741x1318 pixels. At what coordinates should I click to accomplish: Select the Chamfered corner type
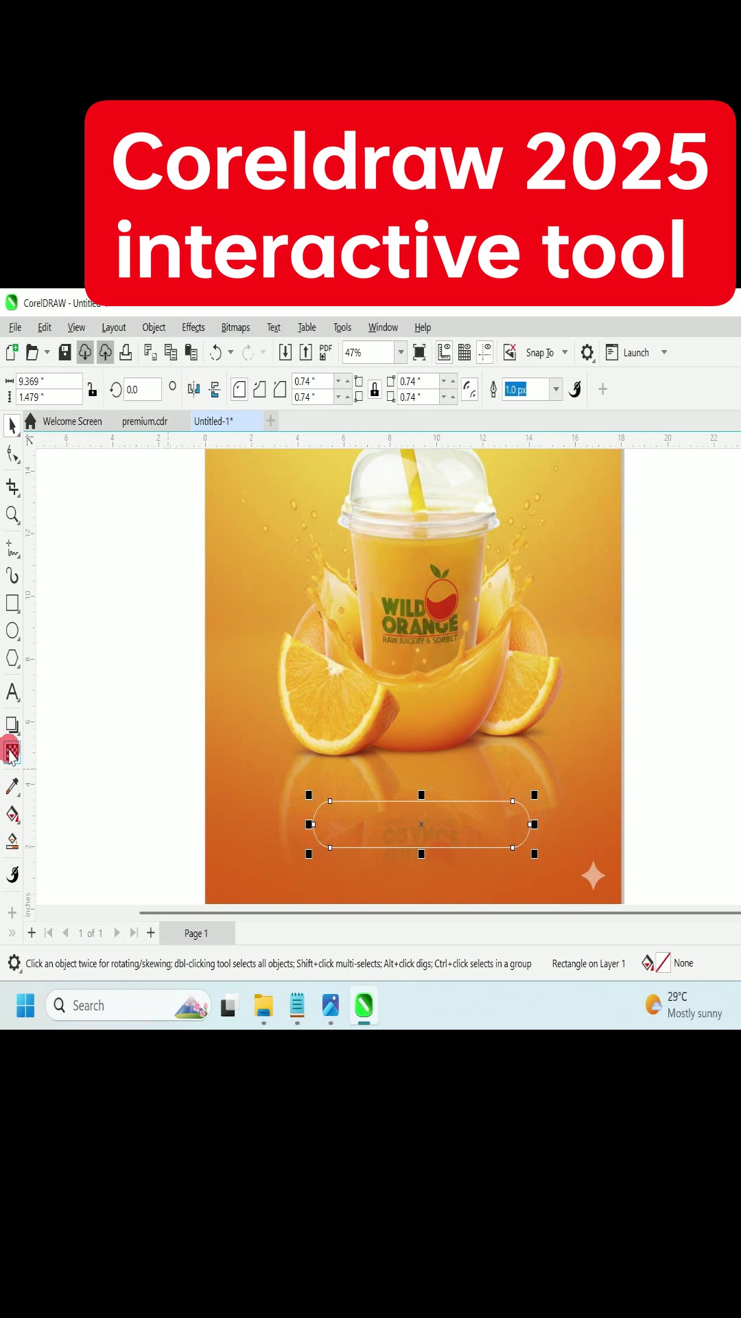click(280, 390)
